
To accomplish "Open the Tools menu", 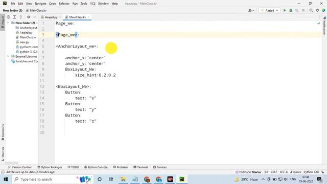I will (84, 4).
